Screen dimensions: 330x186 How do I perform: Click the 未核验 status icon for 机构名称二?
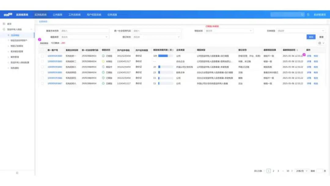point(103,61)
